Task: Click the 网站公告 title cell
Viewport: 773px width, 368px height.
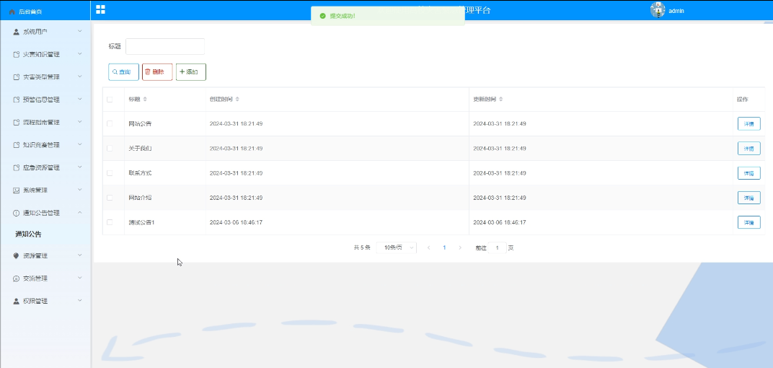Action: coord(140,124)
